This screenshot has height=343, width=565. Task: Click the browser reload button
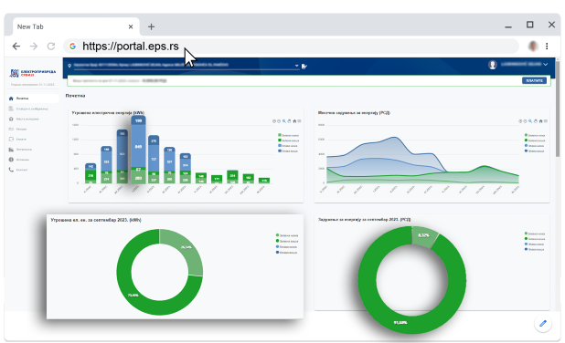pos(51,46)
